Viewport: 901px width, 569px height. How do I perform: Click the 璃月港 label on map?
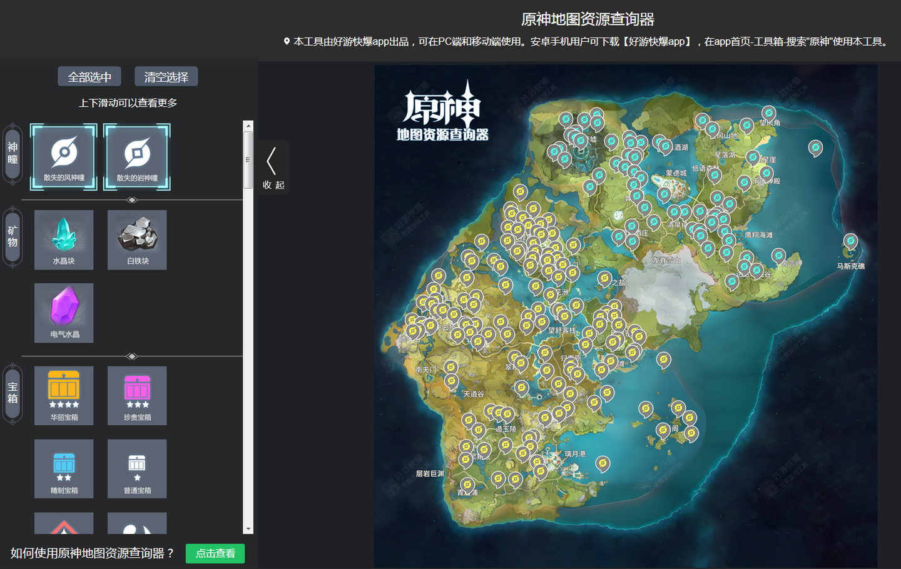click(575, 454)
